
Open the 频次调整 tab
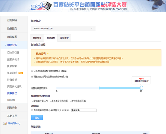(x=51, y=38)
